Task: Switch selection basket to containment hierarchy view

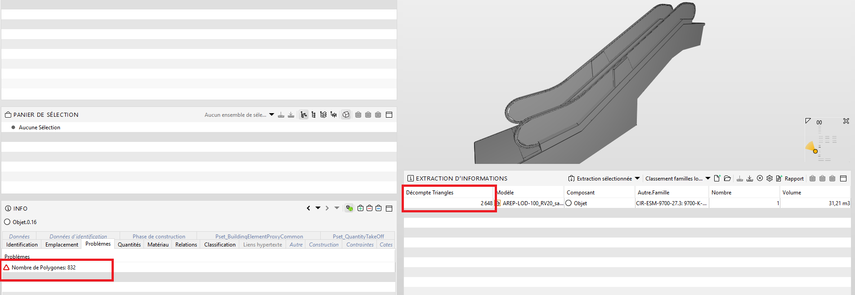Action: pos(313,115)
